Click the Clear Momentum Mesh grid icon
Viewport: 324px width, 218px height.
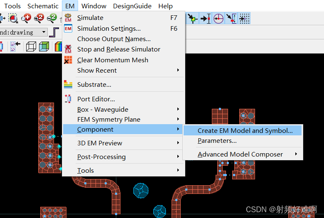click(x=68, y=60)
